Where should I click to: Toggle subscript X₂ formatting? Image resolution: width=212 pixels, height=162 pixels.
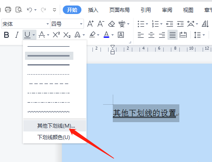[x=67, y=35]
